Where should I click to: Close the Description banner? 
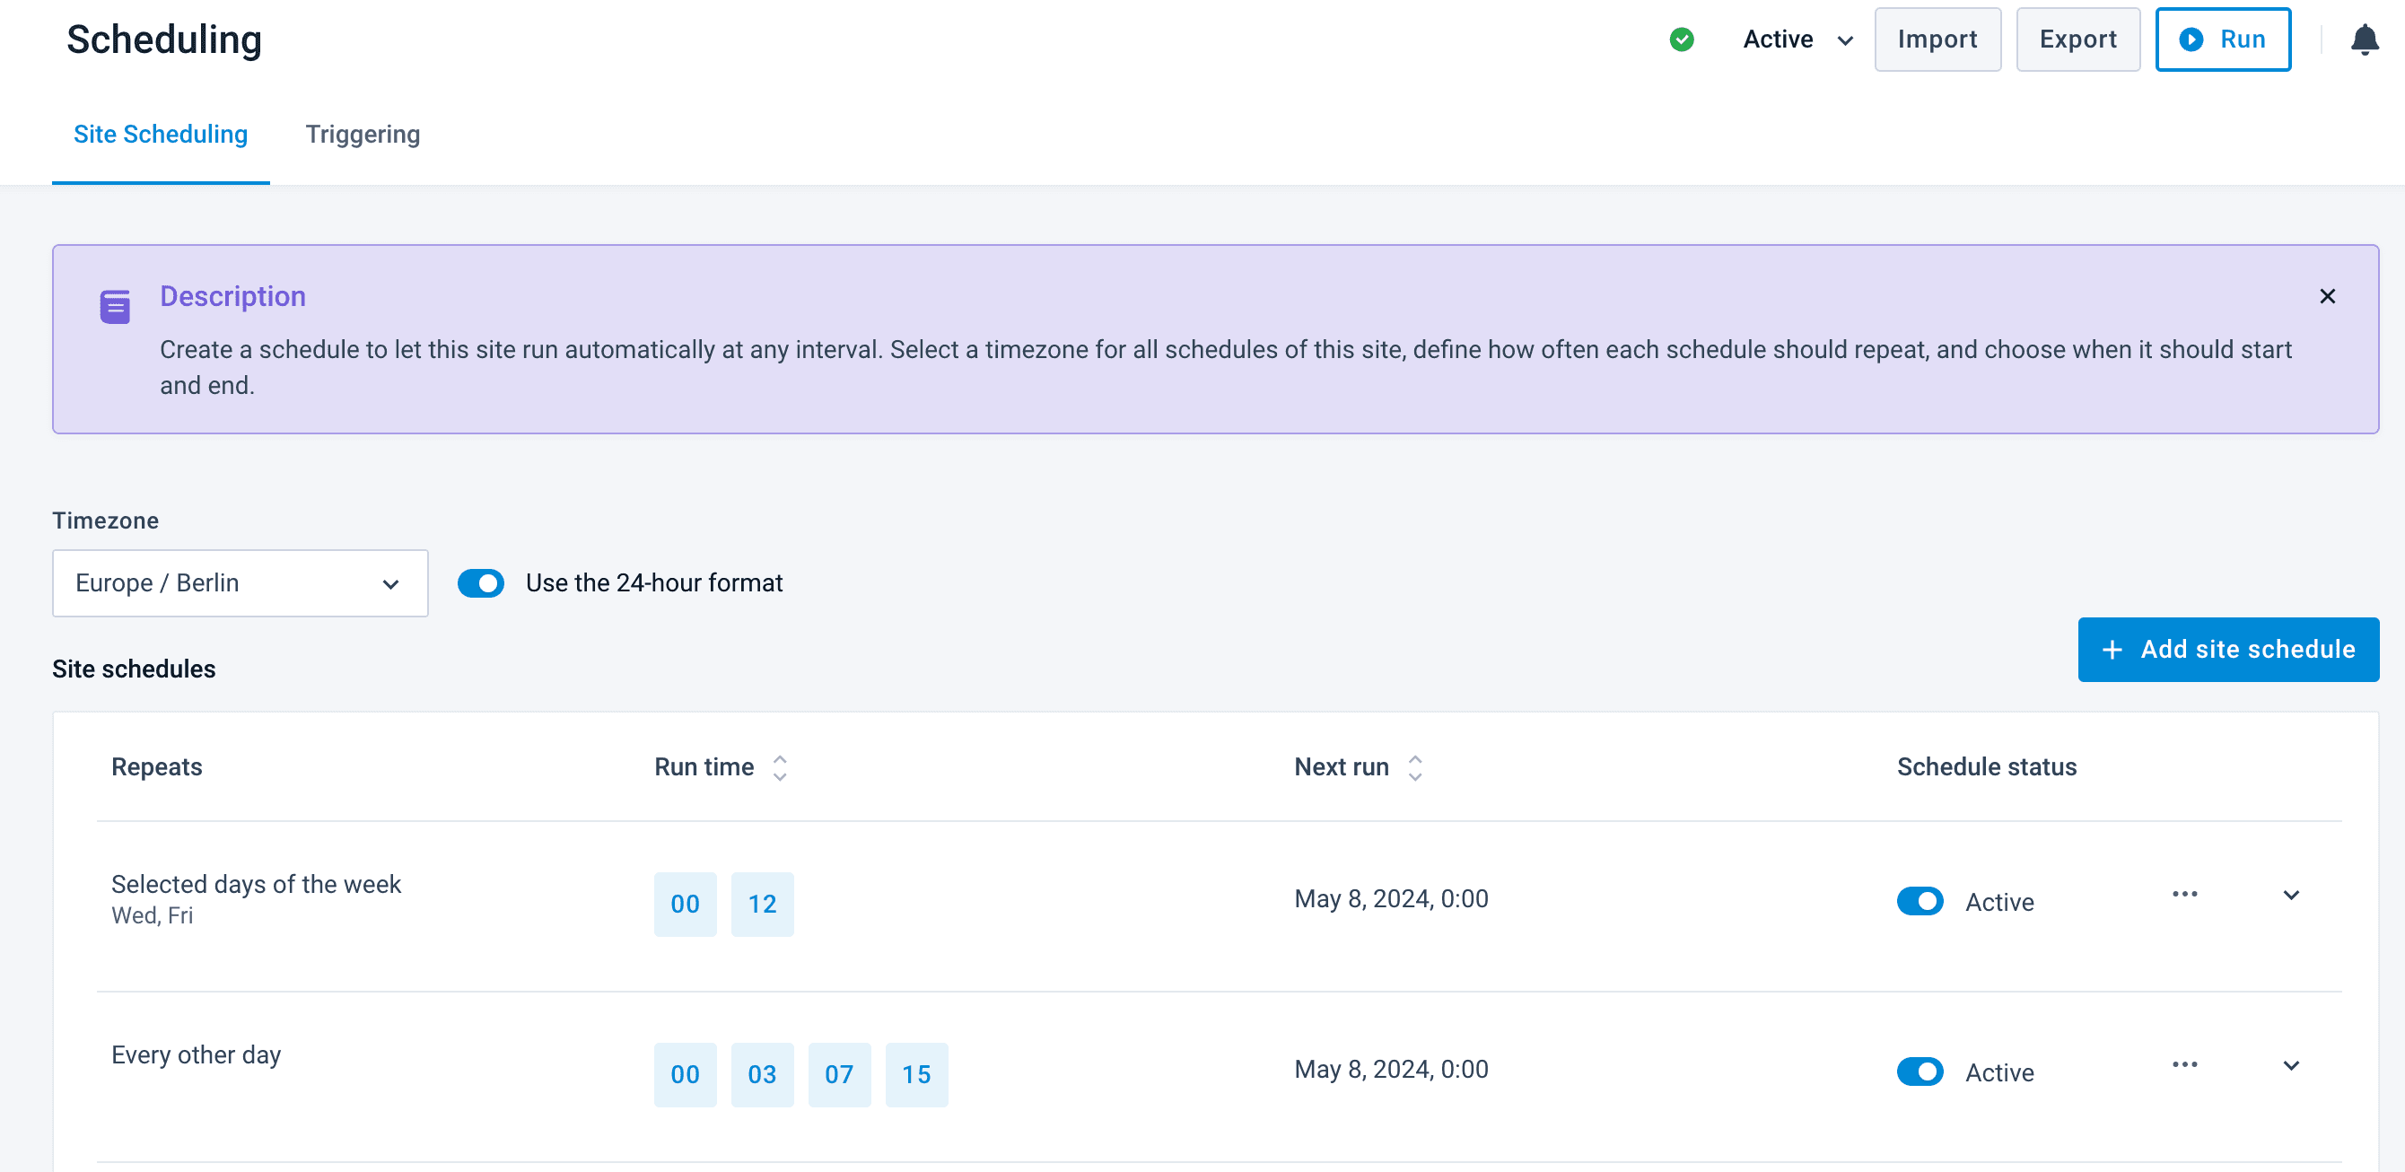click(2327, 296)
